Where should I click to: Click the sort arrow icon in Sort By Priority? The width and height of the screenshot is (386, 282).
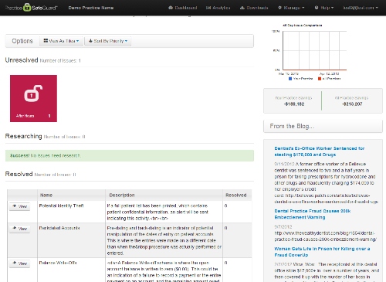[90, 41]
